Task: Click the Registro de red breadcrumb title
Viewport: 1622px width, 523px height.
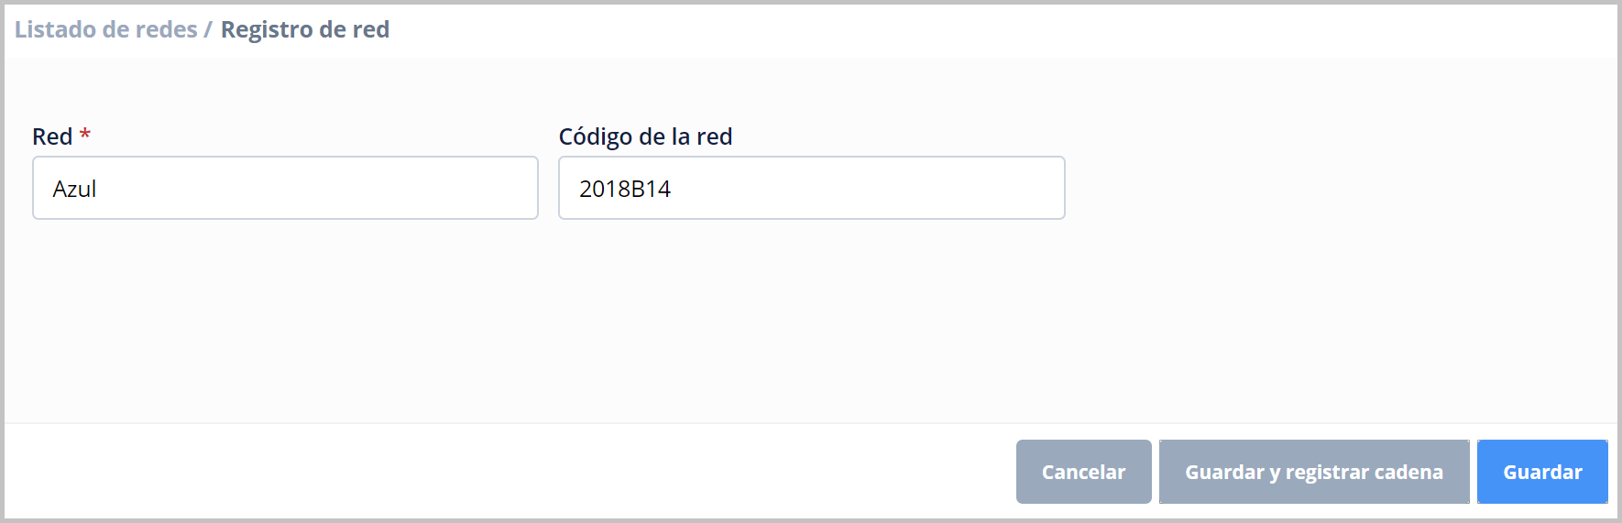Action: pyautogui.click(x=305, y=30)
